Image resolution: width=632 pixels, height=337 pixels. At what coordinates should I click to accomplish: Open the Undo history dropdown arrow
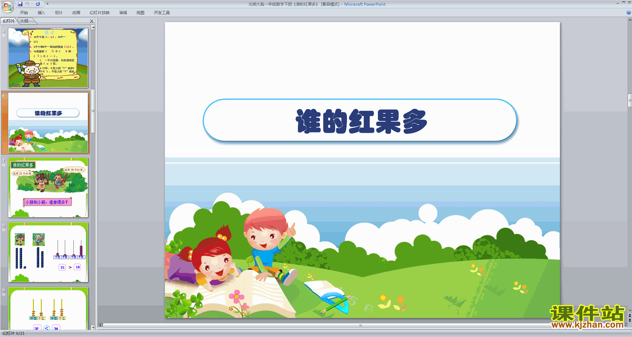pyautogui.click(x=32, y=4)
